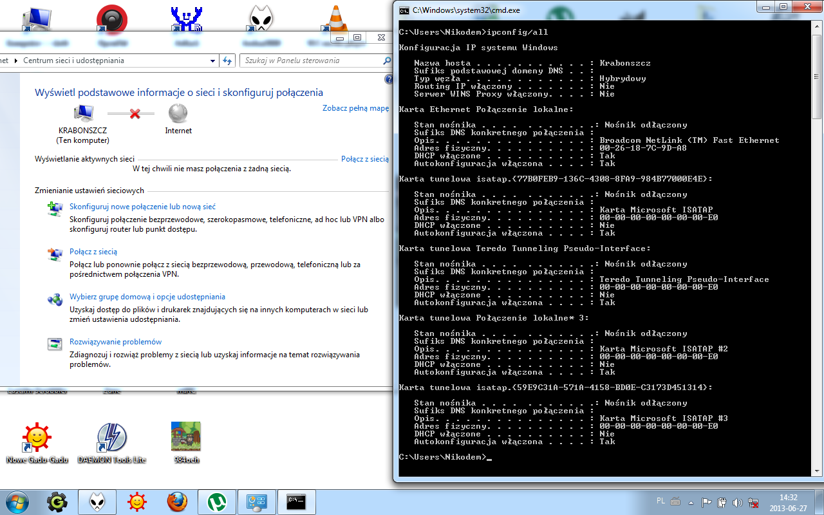Refresh the Control Panel address bar

pyautogui.click(x=227, y=61)
